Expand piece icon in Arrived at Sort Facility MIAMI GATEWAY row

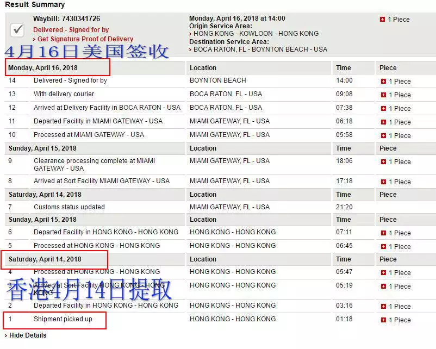click(383, 182)
